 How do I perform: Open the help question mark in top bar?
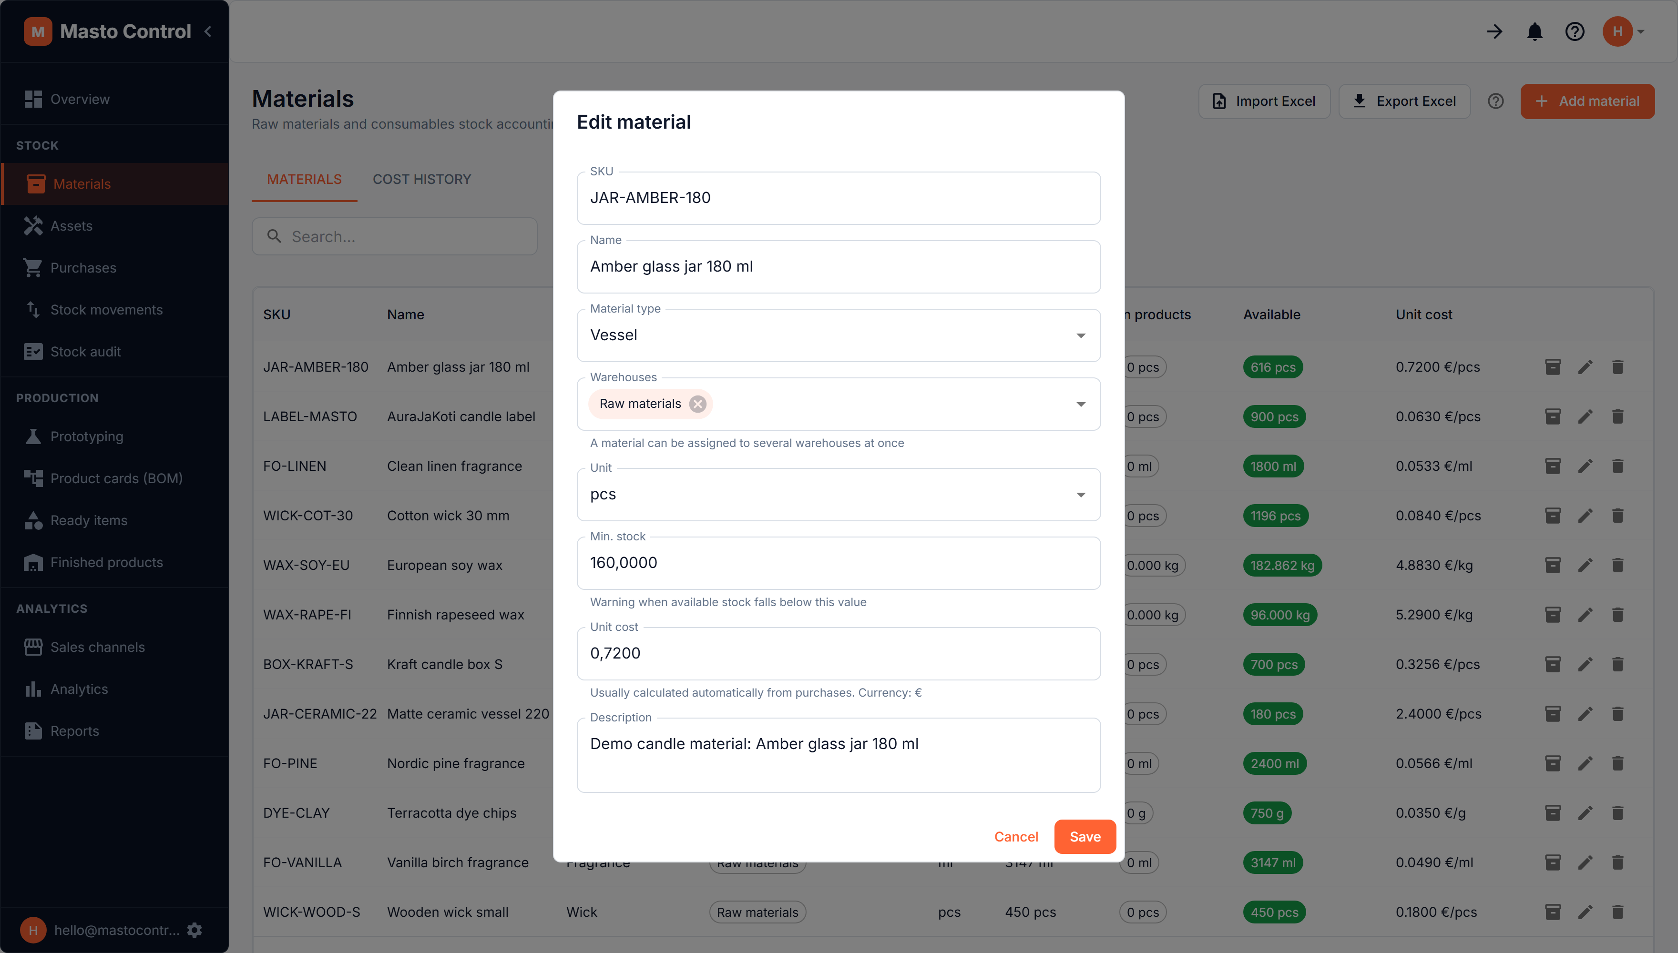[1575, 31]
